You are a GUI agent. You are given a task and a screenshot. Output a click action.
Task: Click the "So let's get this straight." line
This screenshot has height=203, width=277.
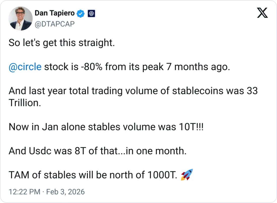coord(62,43)
